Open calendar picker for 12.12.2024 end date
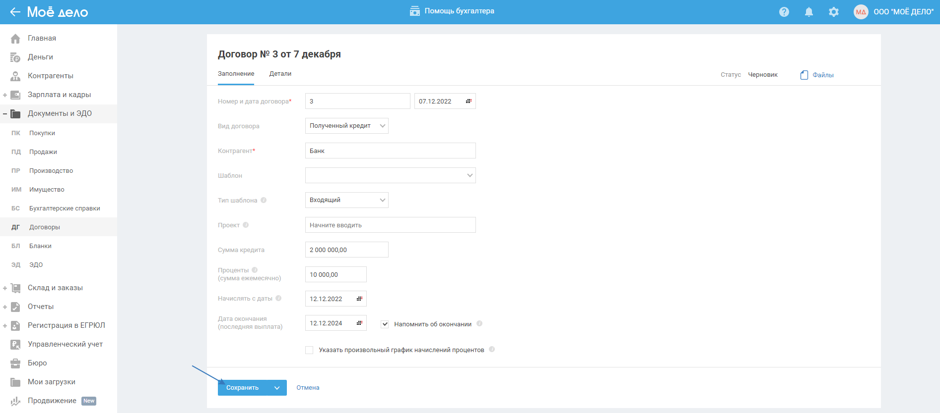 tap(359, 323)
